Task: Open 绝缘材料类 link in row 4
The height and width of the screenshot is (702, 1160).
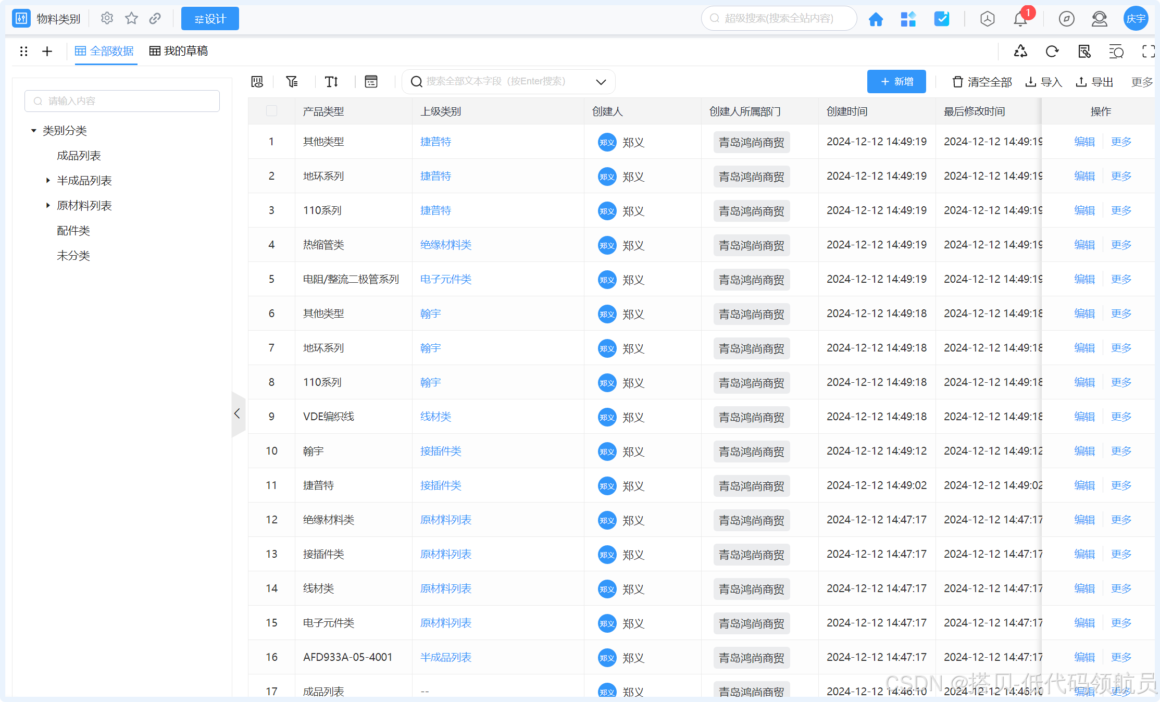Action: click(445, 245)
